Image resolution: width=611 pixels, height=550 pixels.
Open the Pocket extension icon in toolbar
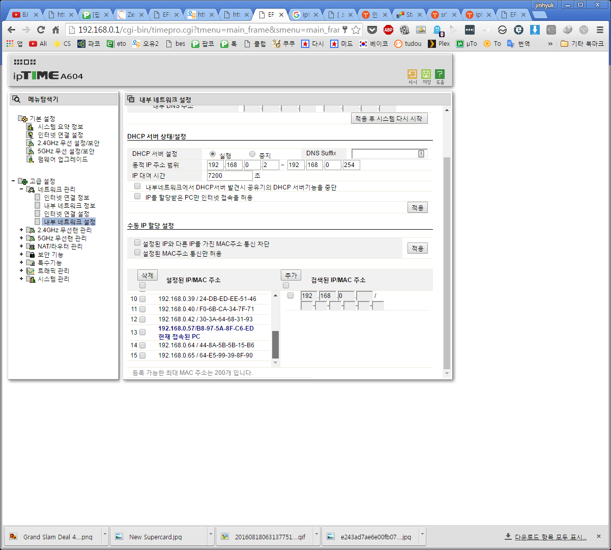point(372,30)
